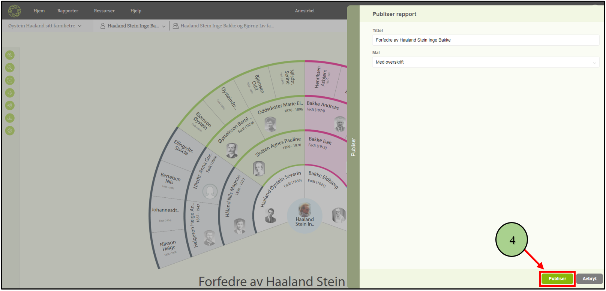Viewport: 606px width, 291px height.
Task: Click the zoom out magnifier icon
Action: [10, 68]
